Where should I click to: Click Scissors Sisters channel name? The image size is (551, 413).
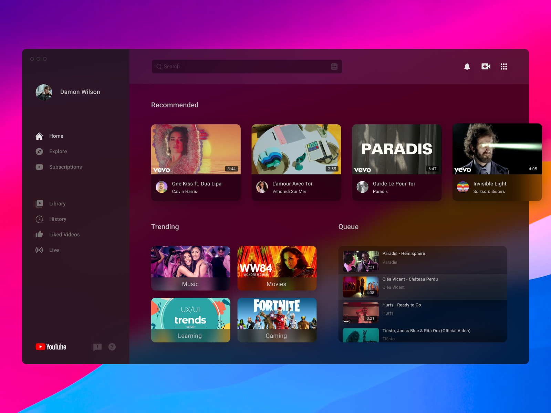[489, 191]
